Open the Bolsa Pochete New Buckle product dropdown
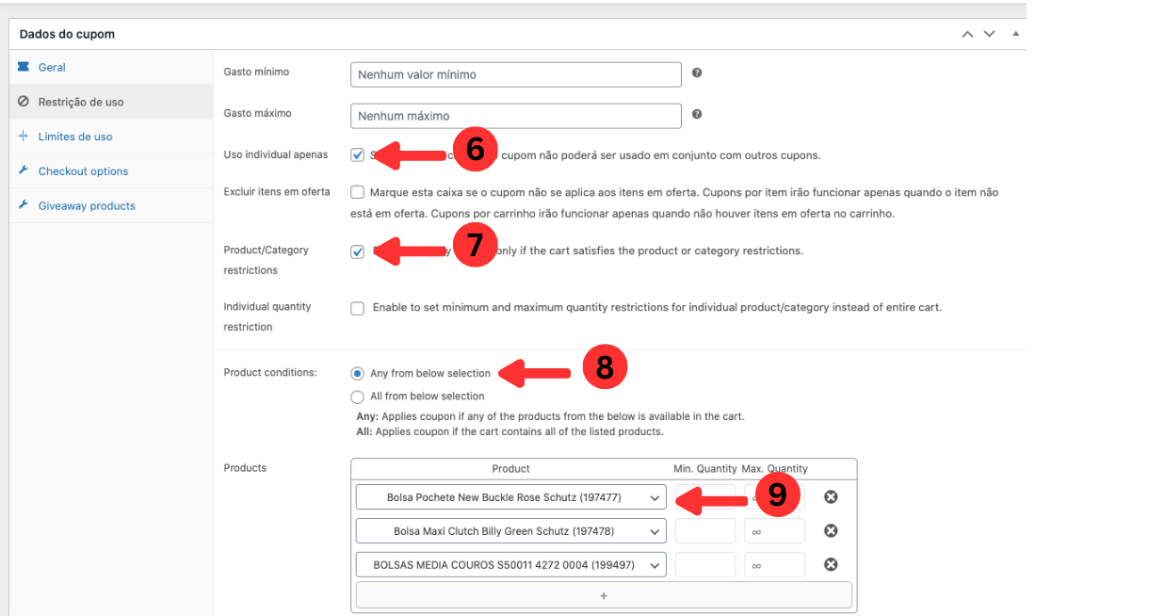The height and width of the screenshot is (616, 1165). (x=510, y=497)
